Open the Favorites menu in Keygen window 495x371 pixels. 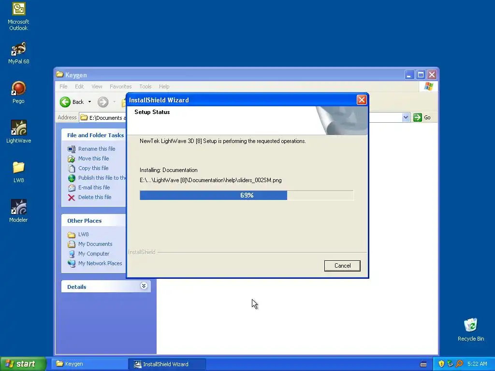click(x=120, y=86)
